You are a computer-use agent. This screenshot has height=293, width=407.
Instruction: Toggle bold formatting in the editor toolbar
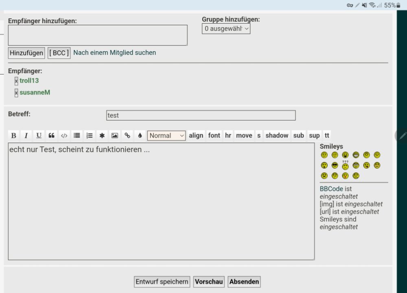point(13,136)
